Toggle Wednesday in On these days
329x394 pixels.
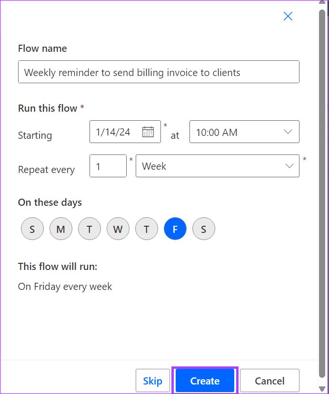[118, 230]
